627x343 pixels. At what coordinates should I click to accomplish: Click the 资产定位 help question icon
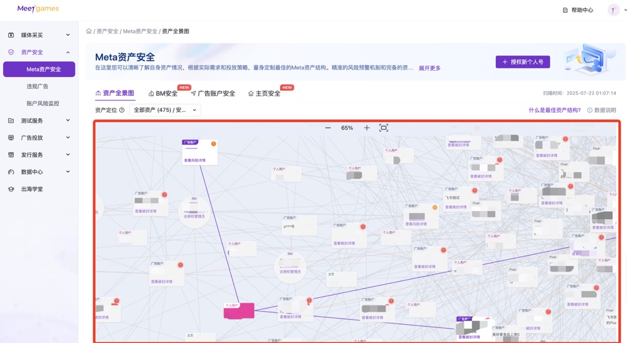(x=122, y=110)
